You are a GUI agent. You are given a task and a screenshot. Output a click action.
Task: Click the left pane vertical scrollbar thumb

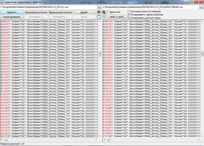pos(100,54)
